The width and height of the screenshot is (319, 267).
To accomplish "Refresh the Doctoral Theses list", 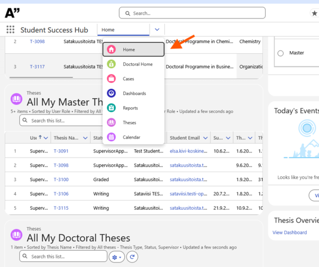I will click(132, 257).
